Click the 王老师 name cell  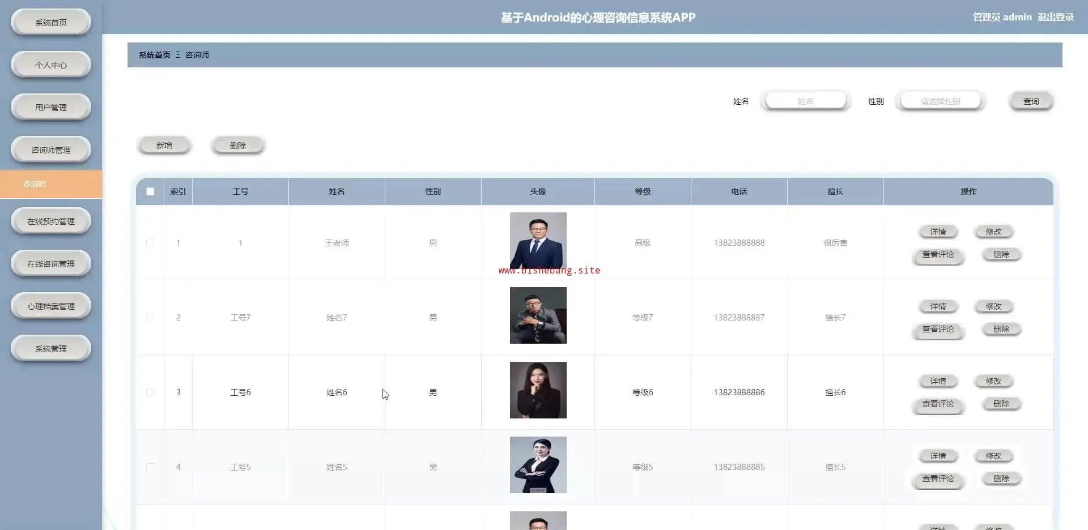pos(337,243)
